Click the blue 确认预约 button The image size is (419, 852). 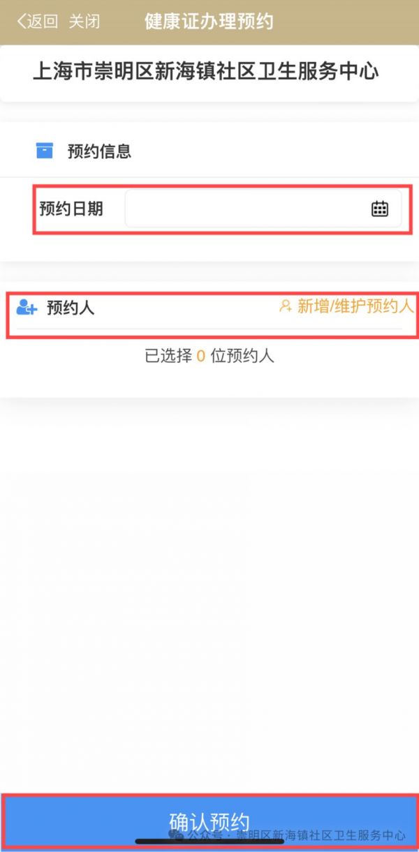click(209, 821)
